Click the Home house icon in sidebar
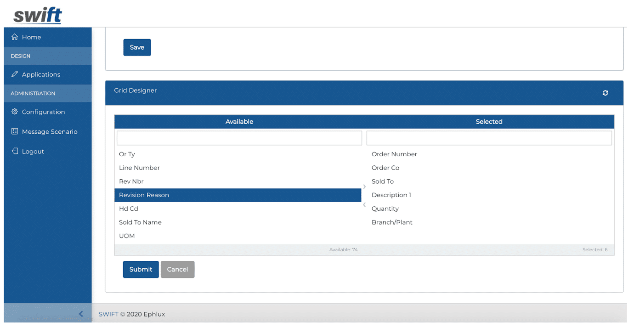The width and height of the screenshot is (634, 328). coord(14,37)
